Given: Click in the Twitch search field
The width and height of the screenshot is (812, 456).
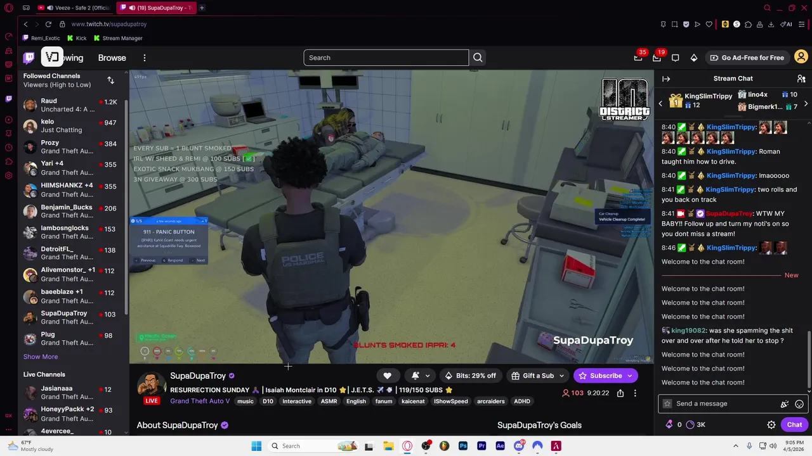Looking at the screenshot, I should (386, 58).
